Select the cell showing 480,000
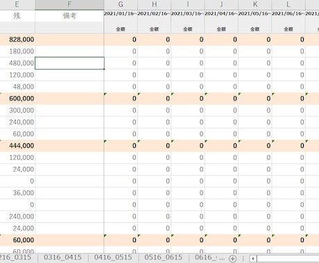 click(17, 63)
